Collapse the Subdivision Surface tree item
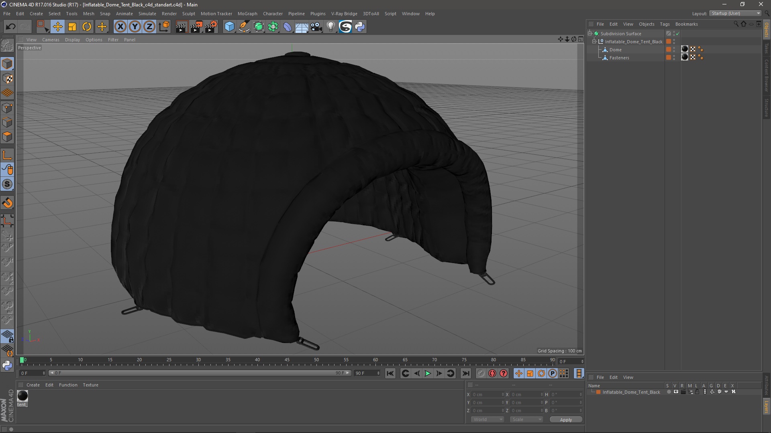This screenshot has height=433, width=771. 590,34
